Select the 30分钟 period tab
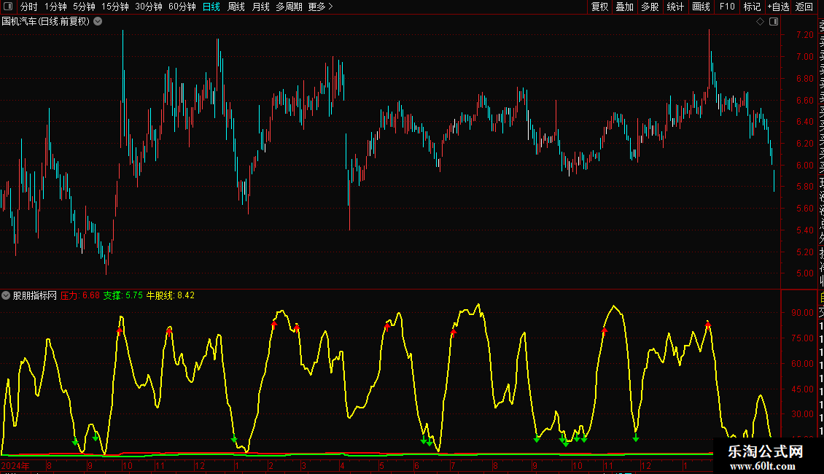824x474 pixels. point(149,7)
